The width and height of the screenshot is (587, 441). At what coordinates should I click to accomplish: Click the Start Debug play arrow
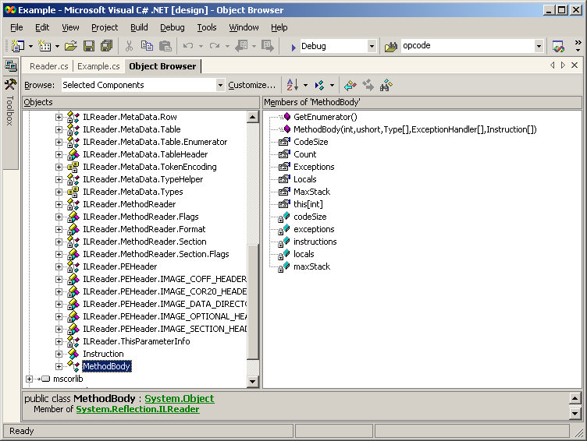(293, 47)
